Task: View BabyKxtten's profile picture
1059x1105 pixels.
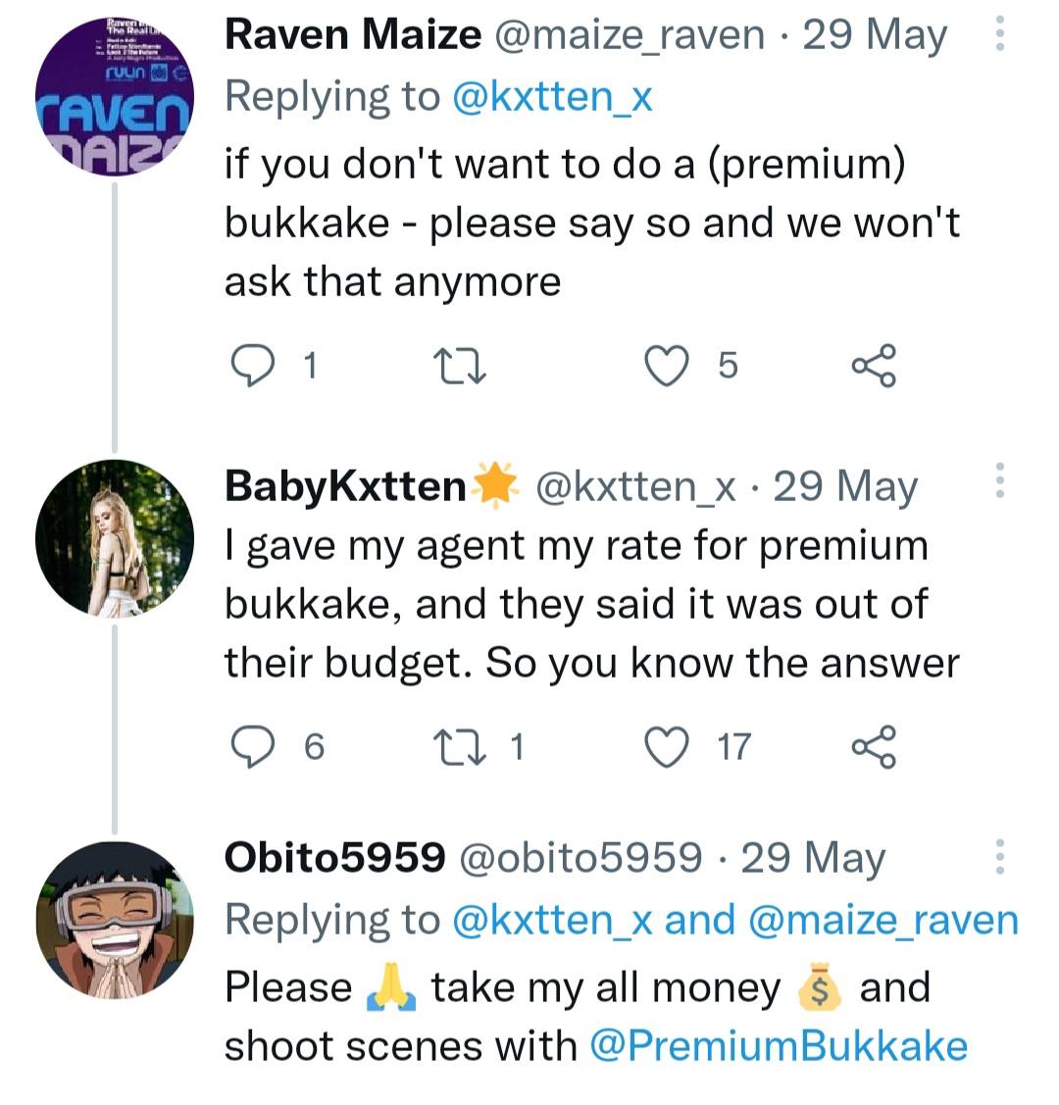Action: [x=114, y=538]
